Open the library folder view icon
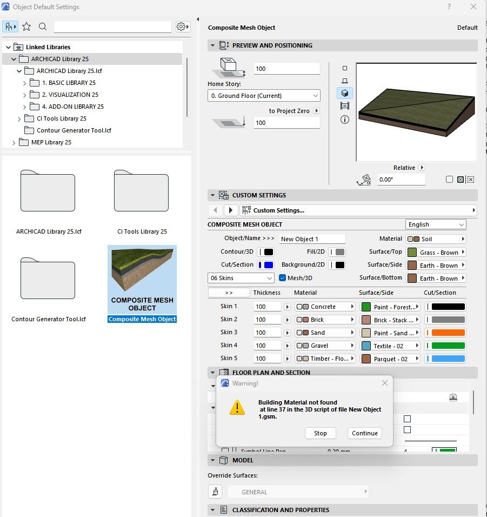Viewport: 487px width, 517px height. [x=10, y=26]
